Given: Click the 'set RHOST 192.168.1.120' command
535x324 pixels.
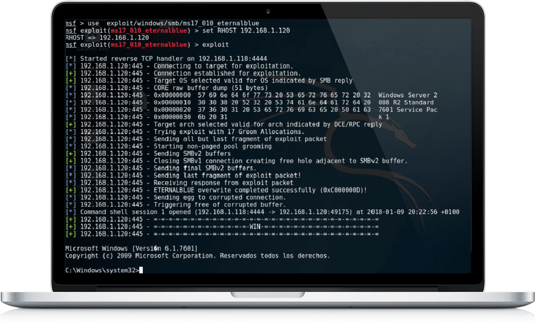Looking at the screenshot, I should coord(246,31).
